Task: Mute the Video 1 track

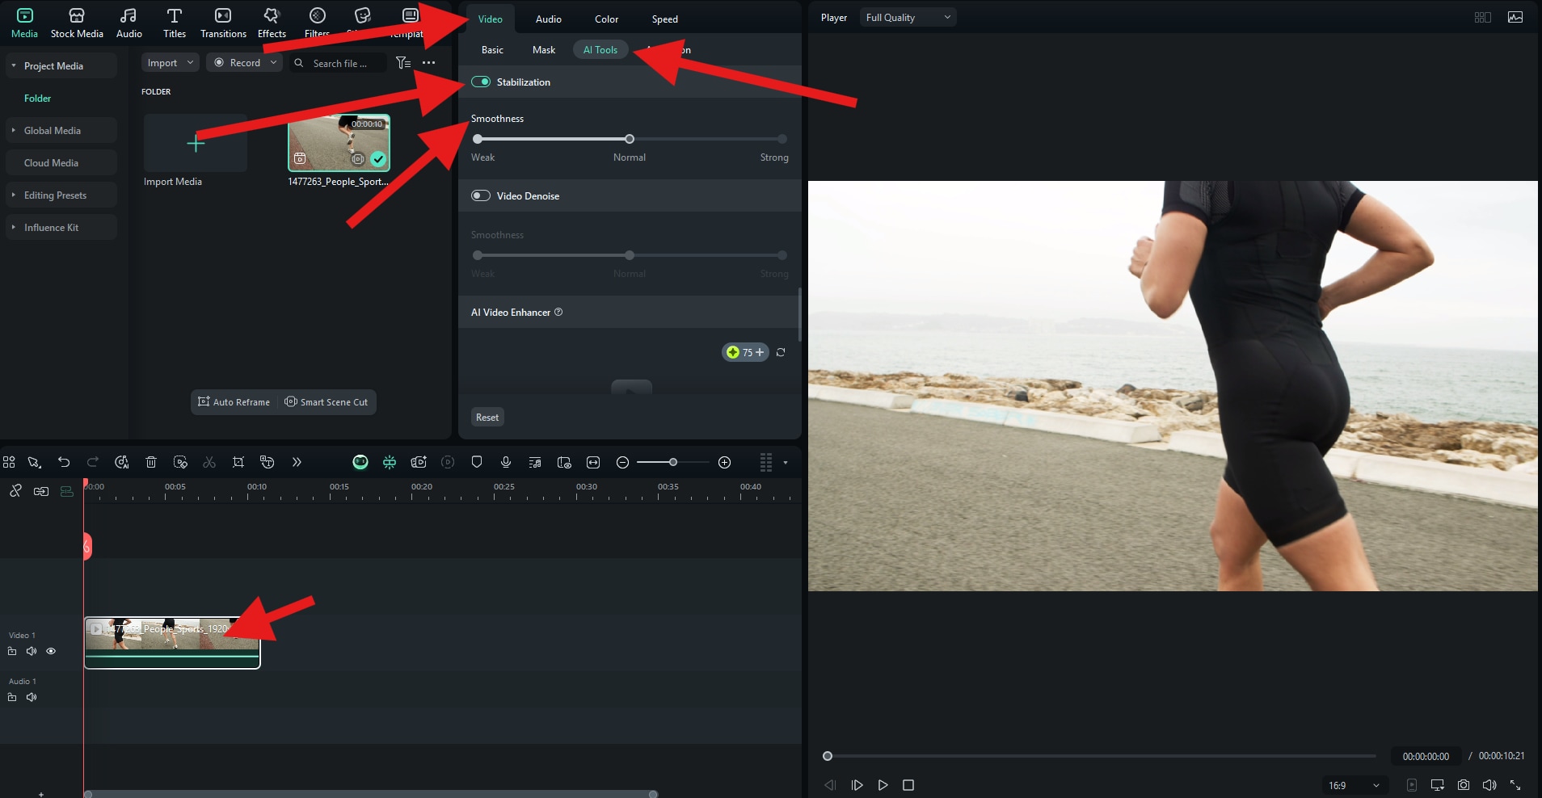Action: 32,651
